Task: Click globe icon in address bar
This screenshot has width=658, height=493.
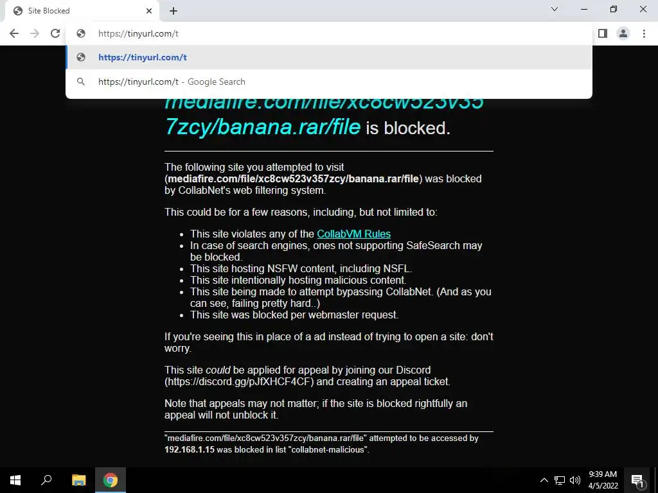Action: (x=80, y=33)
